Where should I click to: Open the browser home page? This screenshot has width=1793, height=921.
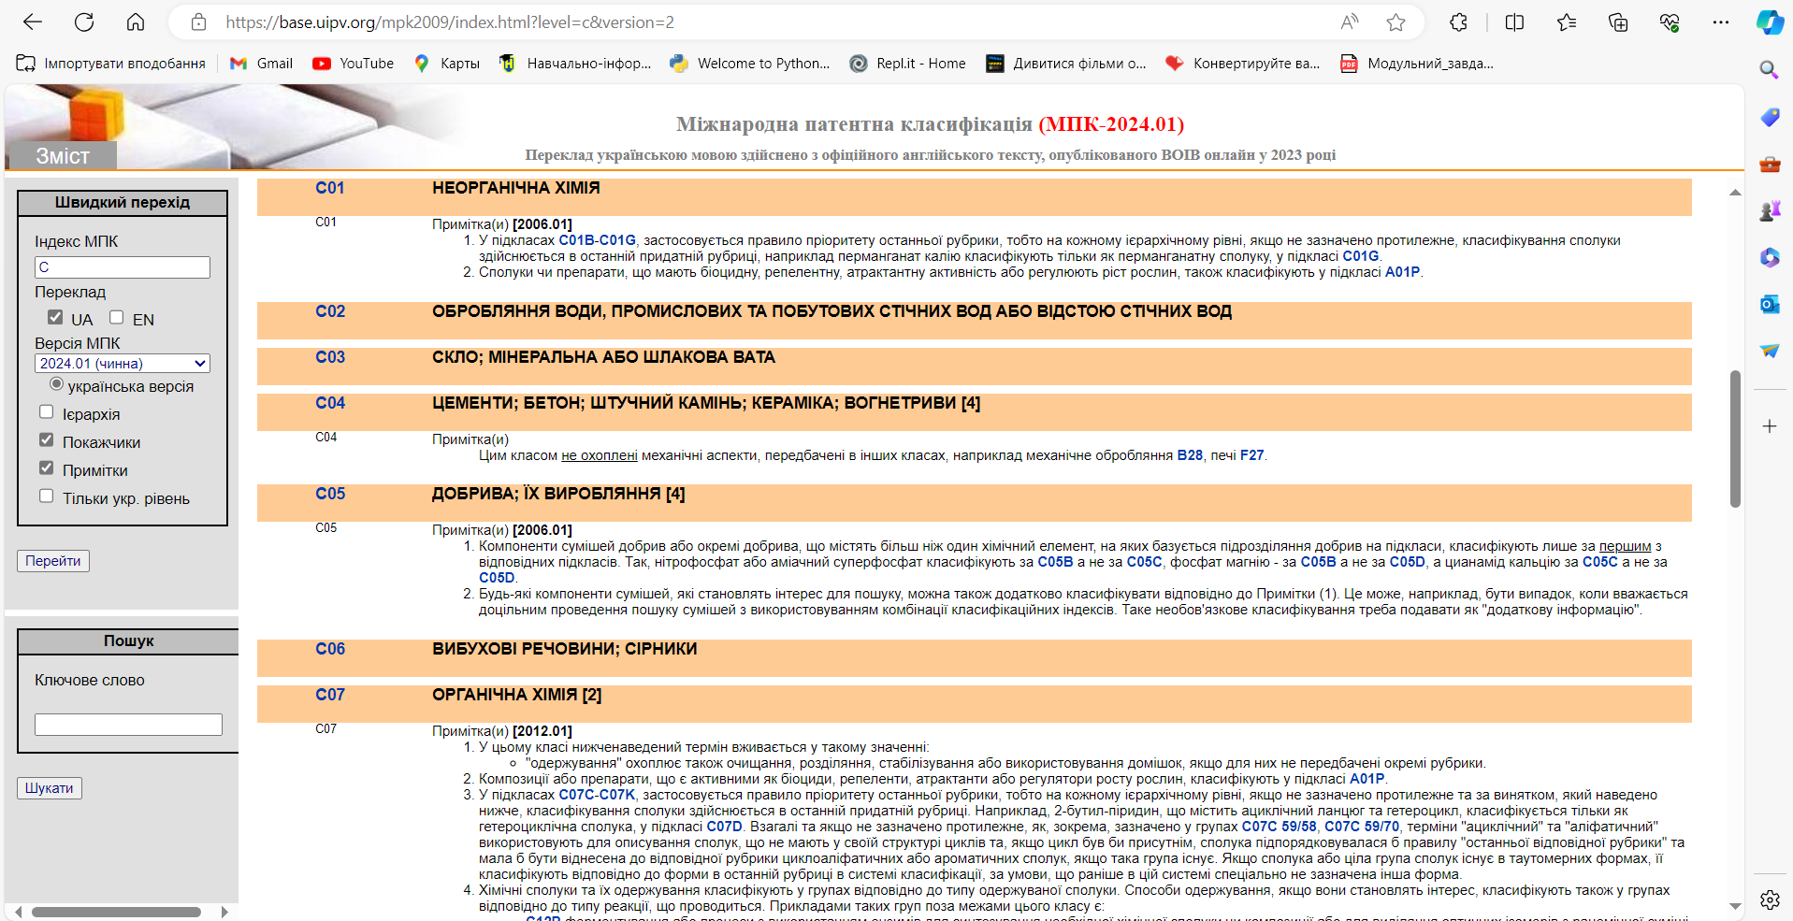point(136,22)
